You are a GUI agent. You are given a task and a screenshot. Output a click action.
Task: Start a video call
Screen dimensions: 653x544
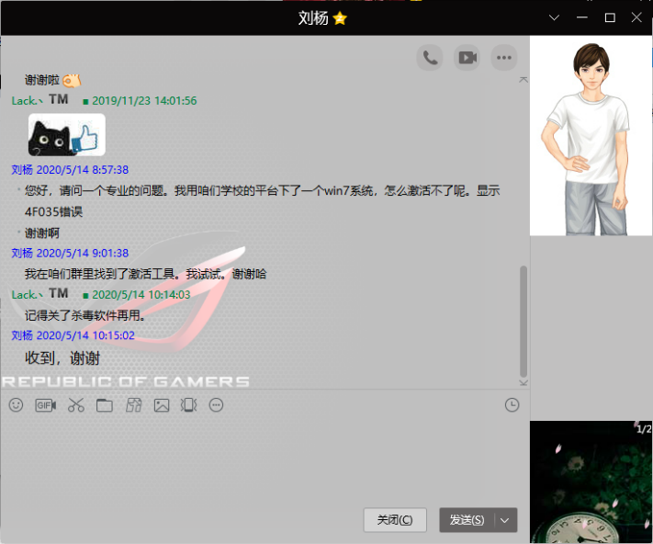[467, 58]
